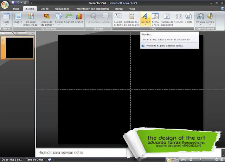Viewport: 225px width, 162px height.
Task: Switch to the Diseño tab
Action: (x=44, y=8)
